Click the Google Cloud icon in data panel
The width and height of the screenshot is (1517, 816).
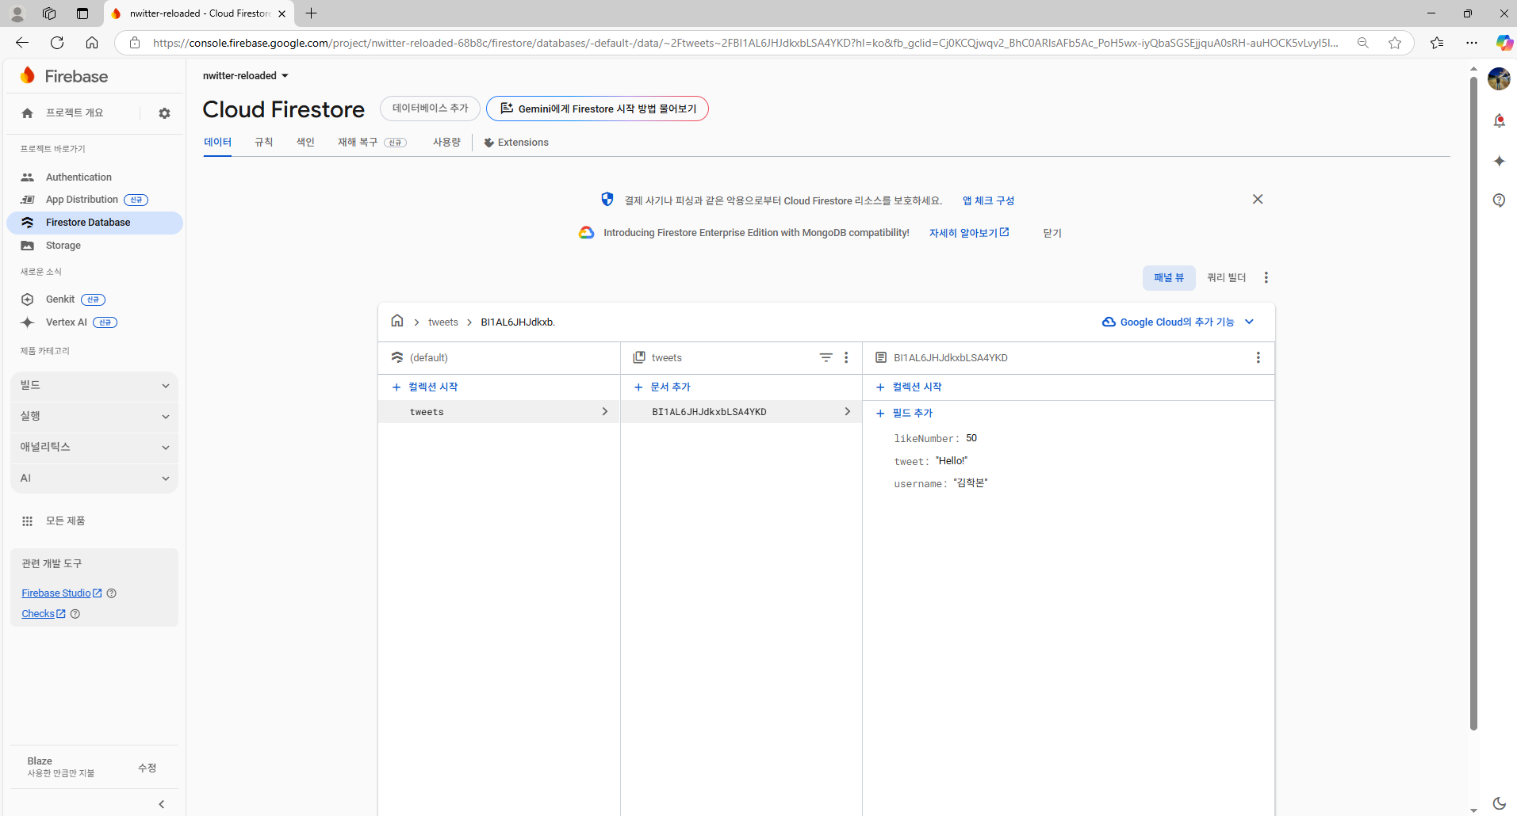click(1109, 322)
